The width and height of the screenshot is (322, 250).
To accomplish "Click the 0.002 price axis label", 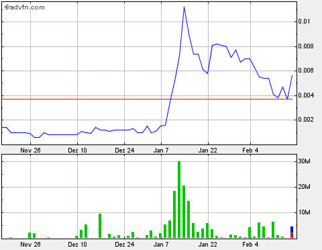I will point(306,120).
